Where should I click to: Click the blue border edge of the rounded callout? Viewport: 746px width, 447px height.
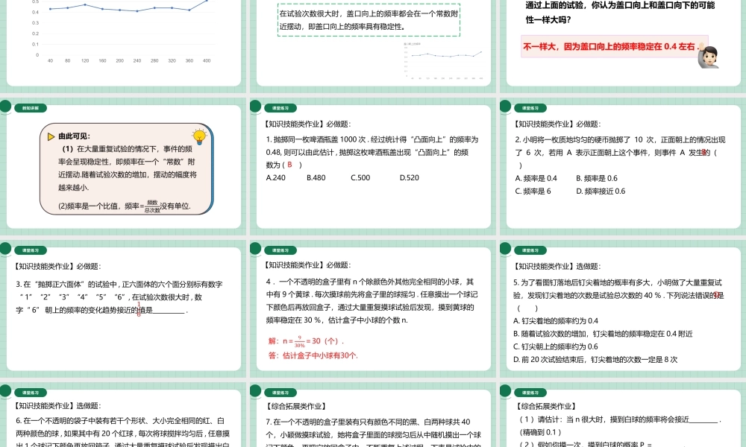211,171
